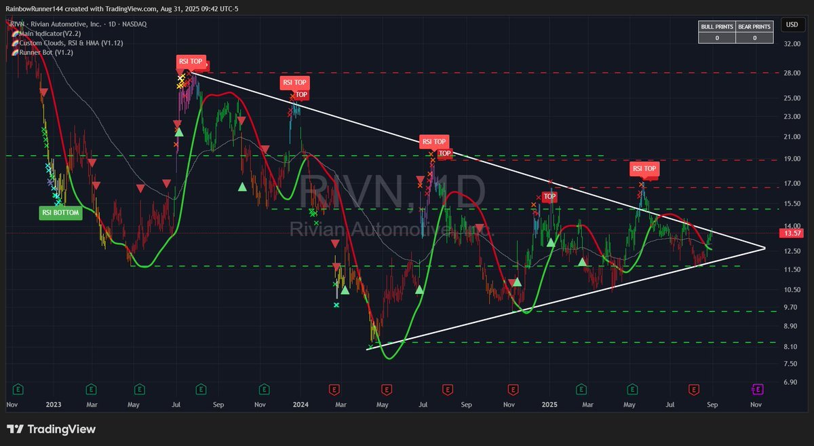Click the RIVN Rivian Automotive symbol title
The height and width of the screenshot is (446, 814).
click(77, 24)
